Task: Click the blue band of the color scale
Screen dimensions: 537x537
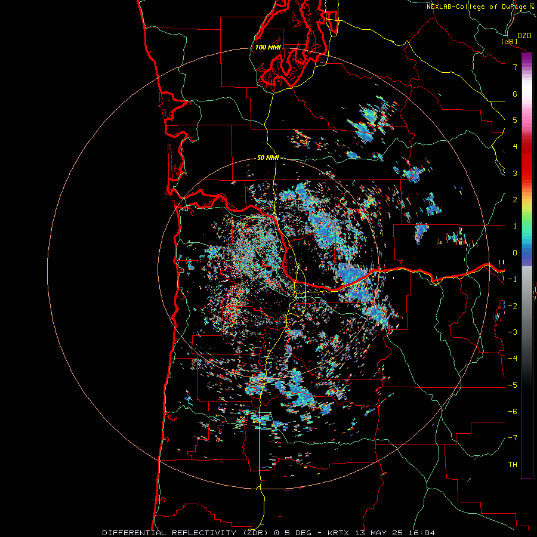Action: pos(527,255)
